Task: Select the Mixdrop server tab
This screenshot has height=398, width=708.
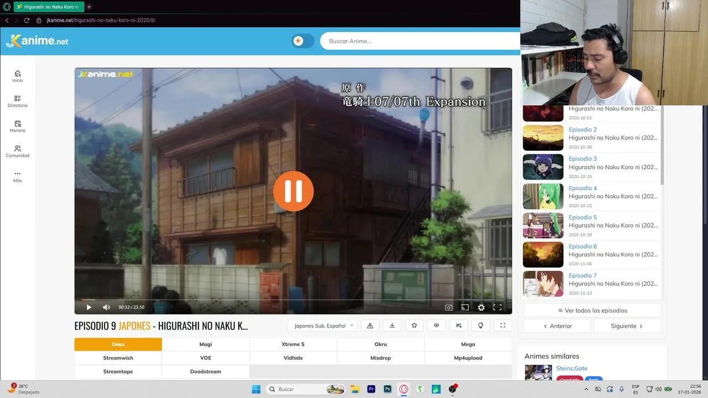Action: [x=381, y=358]
